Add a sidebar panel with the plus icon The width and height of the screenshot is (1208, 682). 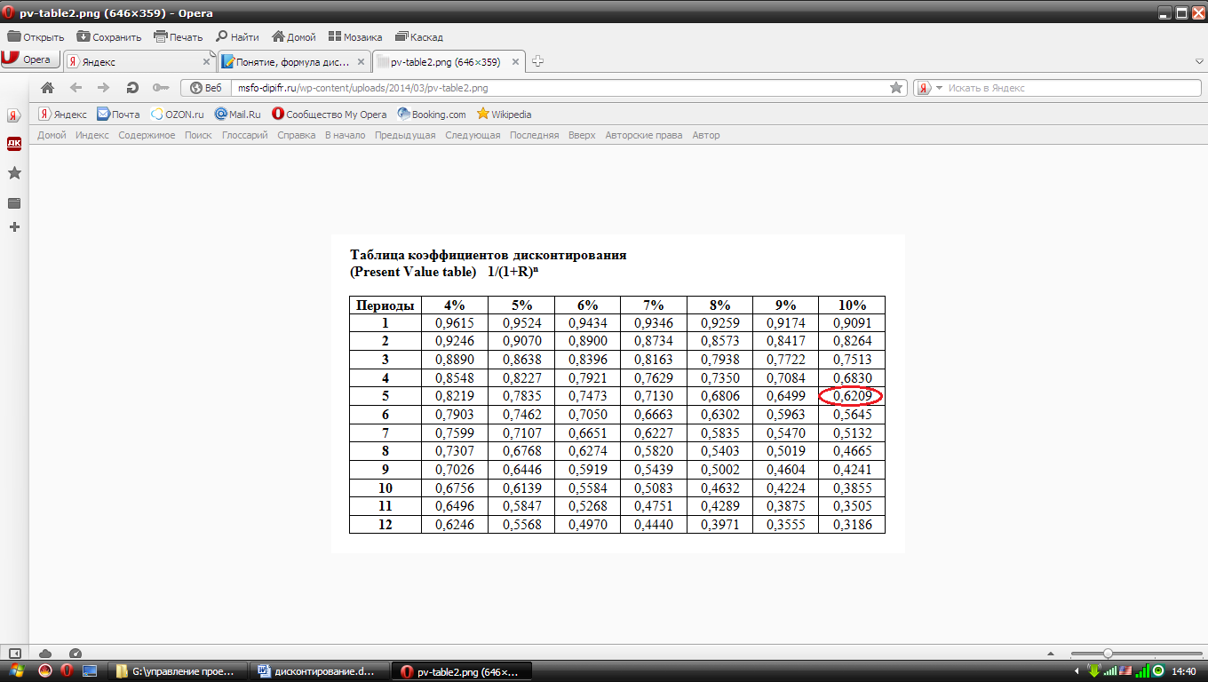[x=14, y=227]
